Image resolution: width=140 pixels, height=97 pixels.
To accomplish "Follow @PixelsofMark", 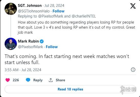I will click(52, 47).
